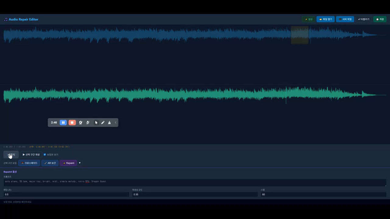Click the 프롬프트 prompt text field
The height and width of the screenshot is (219, 390).
[195, 182]
